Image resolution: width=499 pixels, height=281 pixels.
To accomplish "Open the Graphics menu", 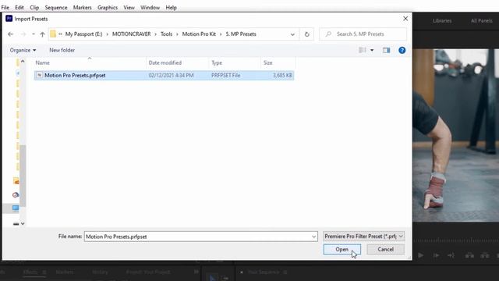I will (x=108, y=7).
